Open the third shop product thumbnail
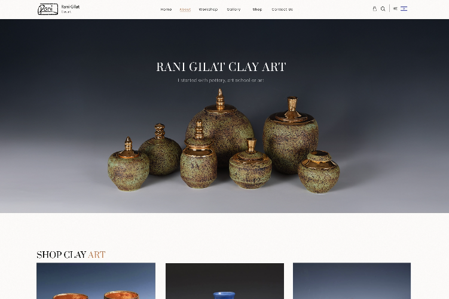Screen dimensions: 449x299 point(352,281)
